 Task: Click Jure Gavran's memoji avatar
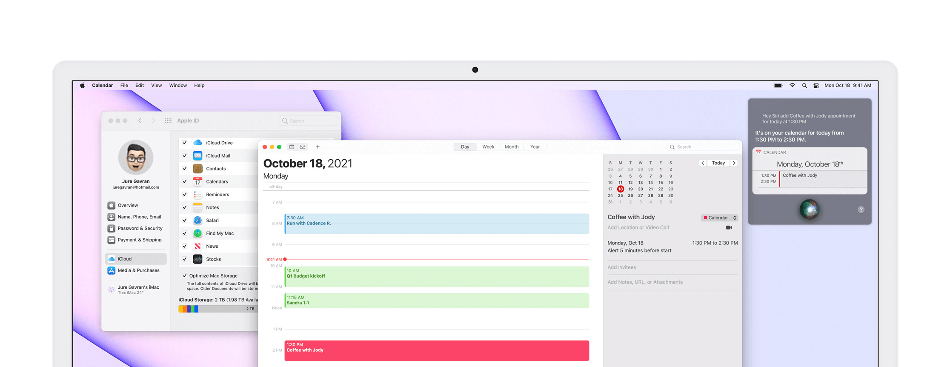[136, 157]
